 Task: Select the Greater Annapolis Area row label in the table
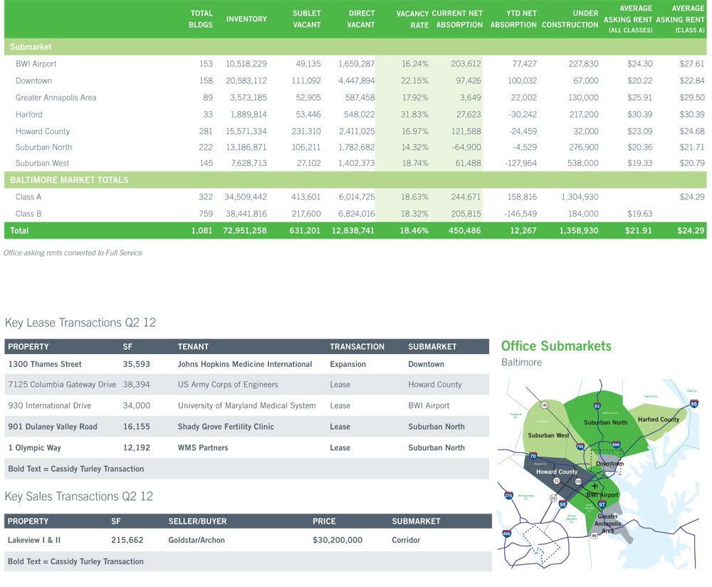pos(56,98)
